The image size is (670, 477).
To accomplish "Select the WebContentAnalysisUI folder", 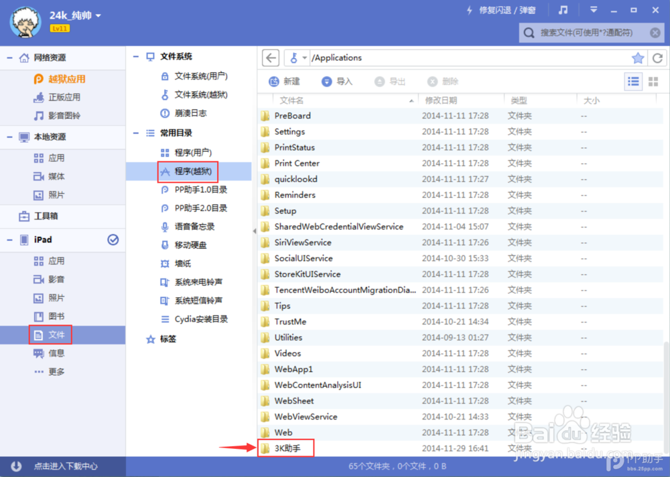I will (318, 385).
